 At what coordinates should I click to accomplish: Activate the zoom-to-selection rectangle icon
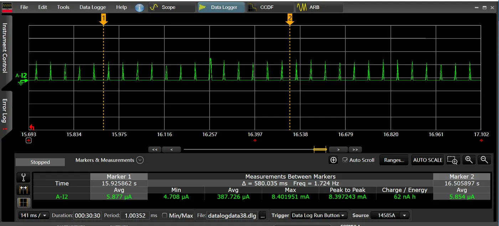click(452, 160)
